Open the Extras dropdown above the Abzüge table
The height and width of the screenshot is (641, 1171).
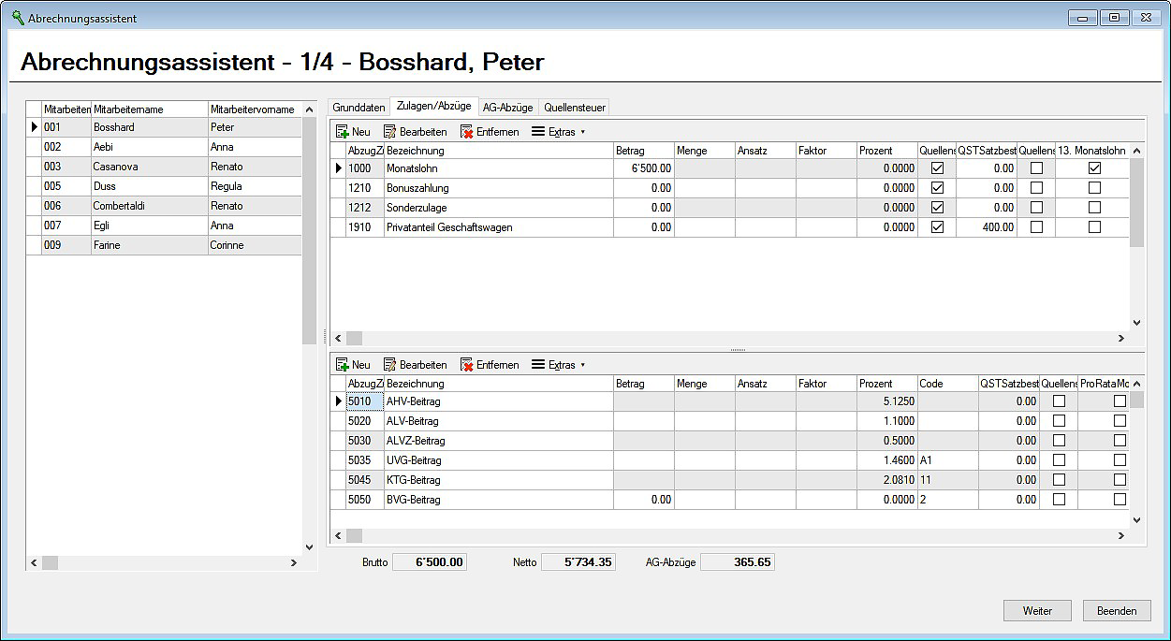click(559, 364)
